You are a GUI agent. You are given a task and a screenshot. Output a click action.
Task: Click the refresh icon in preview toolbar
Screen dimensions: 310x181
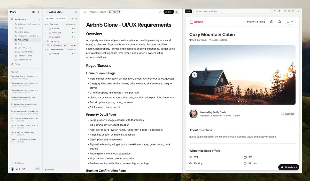click(274, 11)
